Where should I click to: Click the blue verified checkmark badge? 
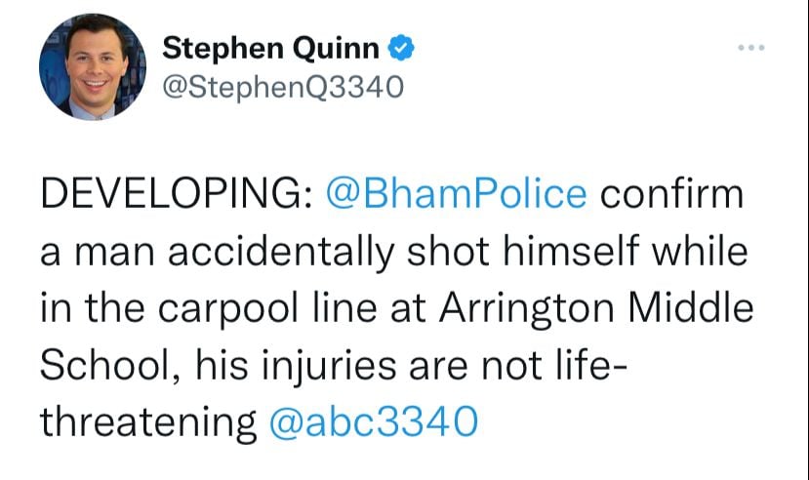(x=401, y=48)
